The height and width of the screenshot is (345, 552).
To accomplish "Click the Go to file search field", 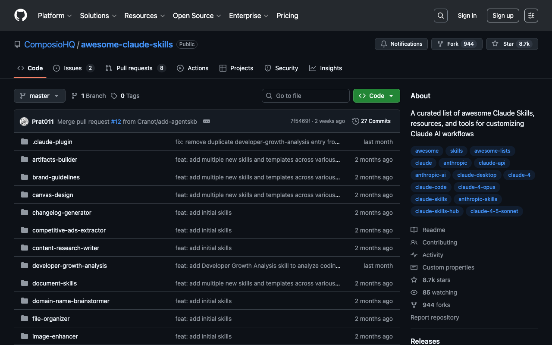I will pos(306,96).
